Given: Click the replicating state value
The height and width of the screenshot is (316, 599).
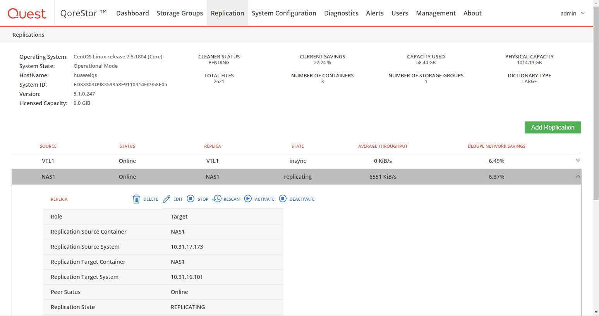Looking at the screenshot, I should pyautogui.click(x=298, y=177).
